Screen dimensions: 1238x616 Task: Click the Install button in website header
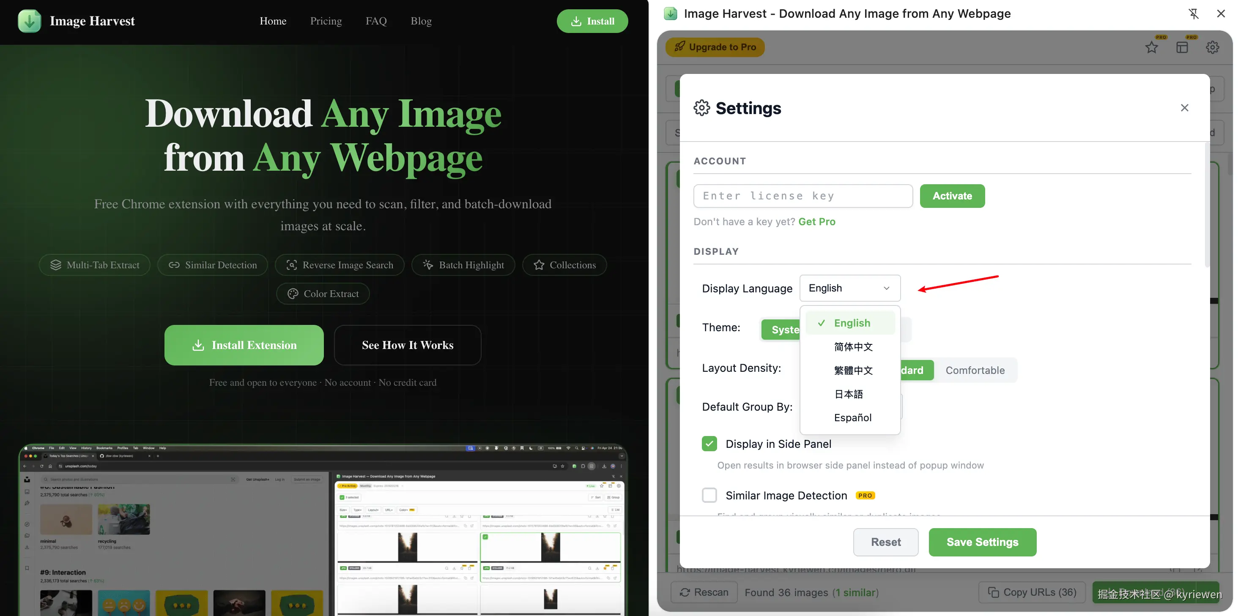(592, 21)
